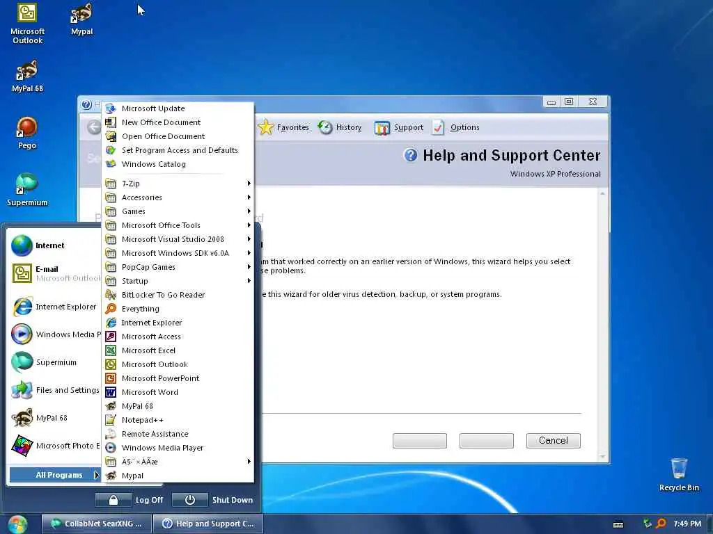
Task: Open pinned Internet item in Start menu
Action: click(54, 245)
